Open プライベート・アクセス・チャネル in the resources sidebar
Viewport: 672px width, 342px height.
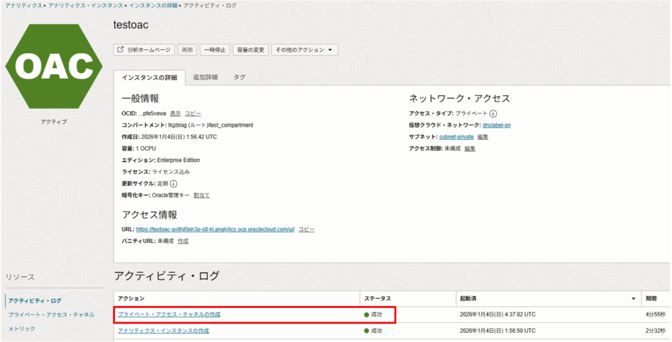51,314
